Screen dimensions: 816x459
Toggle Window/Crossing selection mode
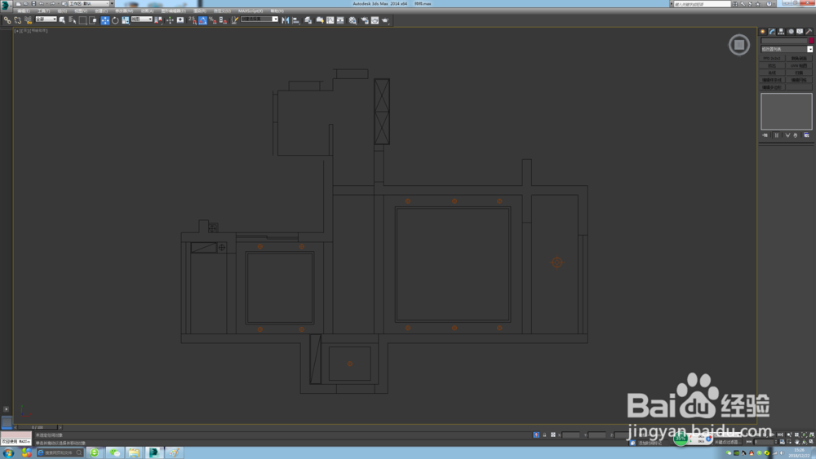click(x=93, y=20)
